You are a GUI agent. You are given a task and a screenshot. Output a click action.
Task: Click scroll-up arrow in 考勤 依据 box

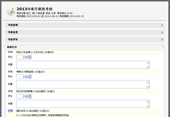click(148, 82)
